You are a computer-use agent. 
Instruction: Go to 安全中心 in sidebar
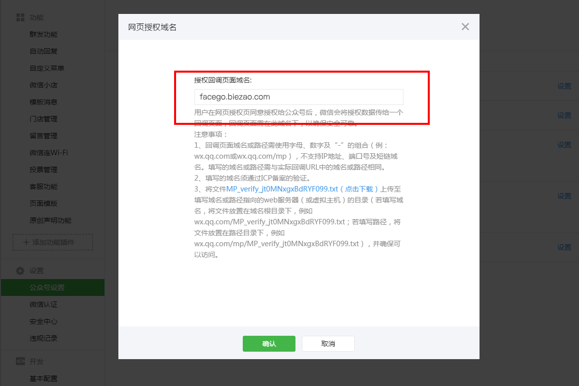(44, 321)
